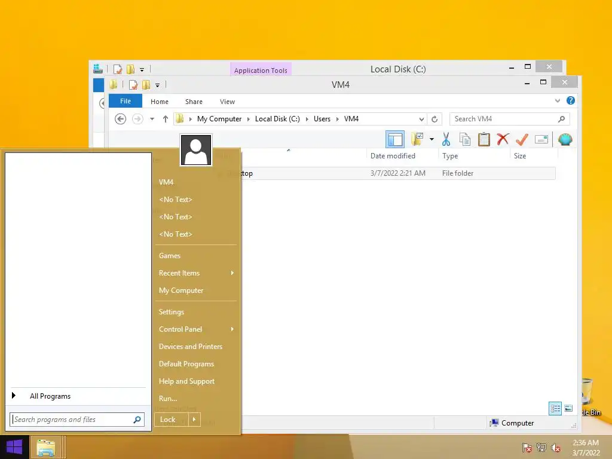Switch to Details view using the status bar icon
This screenshot has width=612, height=459.
pos(555,409)
